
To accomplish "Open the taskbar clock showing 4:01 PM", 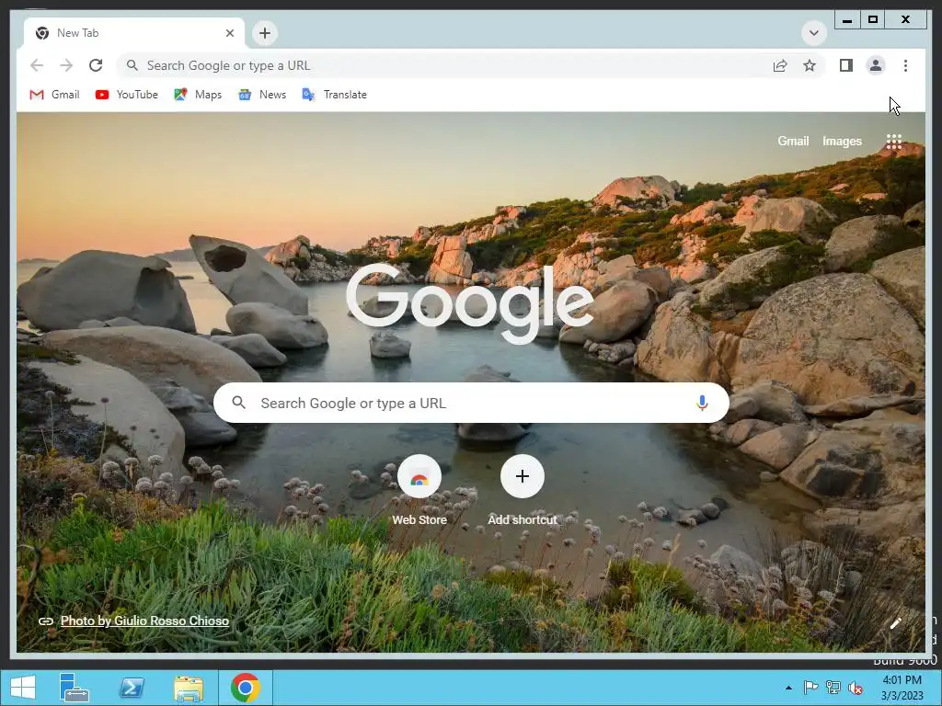I will [x=902, y=688].
